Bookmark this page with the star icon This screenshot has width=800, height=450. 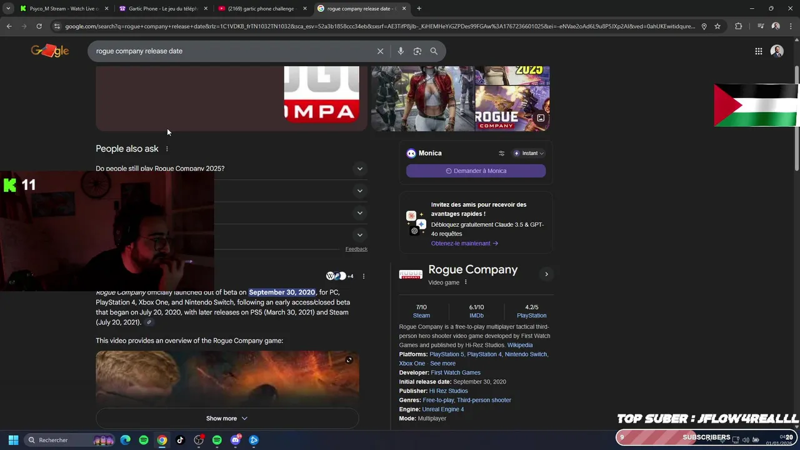point(717,26)
